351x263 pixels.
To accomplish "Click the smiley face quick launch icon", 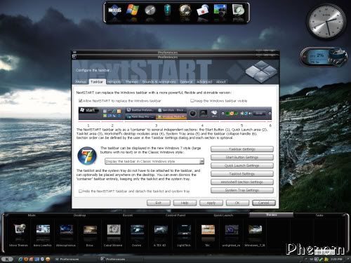I will pos(48,259).
